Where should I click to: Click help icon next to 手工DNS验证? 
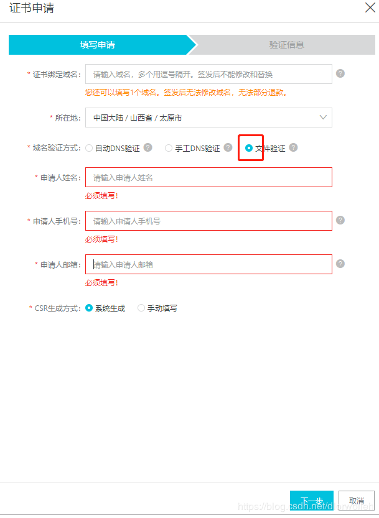point(228,147)
